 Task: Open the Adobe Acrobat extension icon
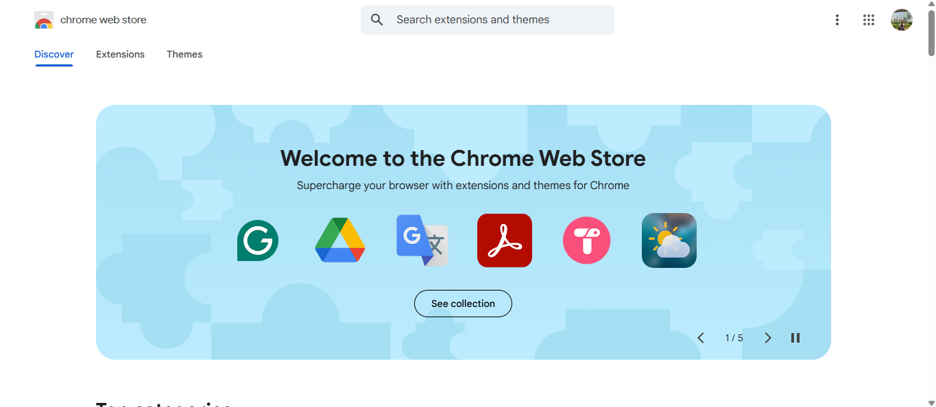(505, 241)
